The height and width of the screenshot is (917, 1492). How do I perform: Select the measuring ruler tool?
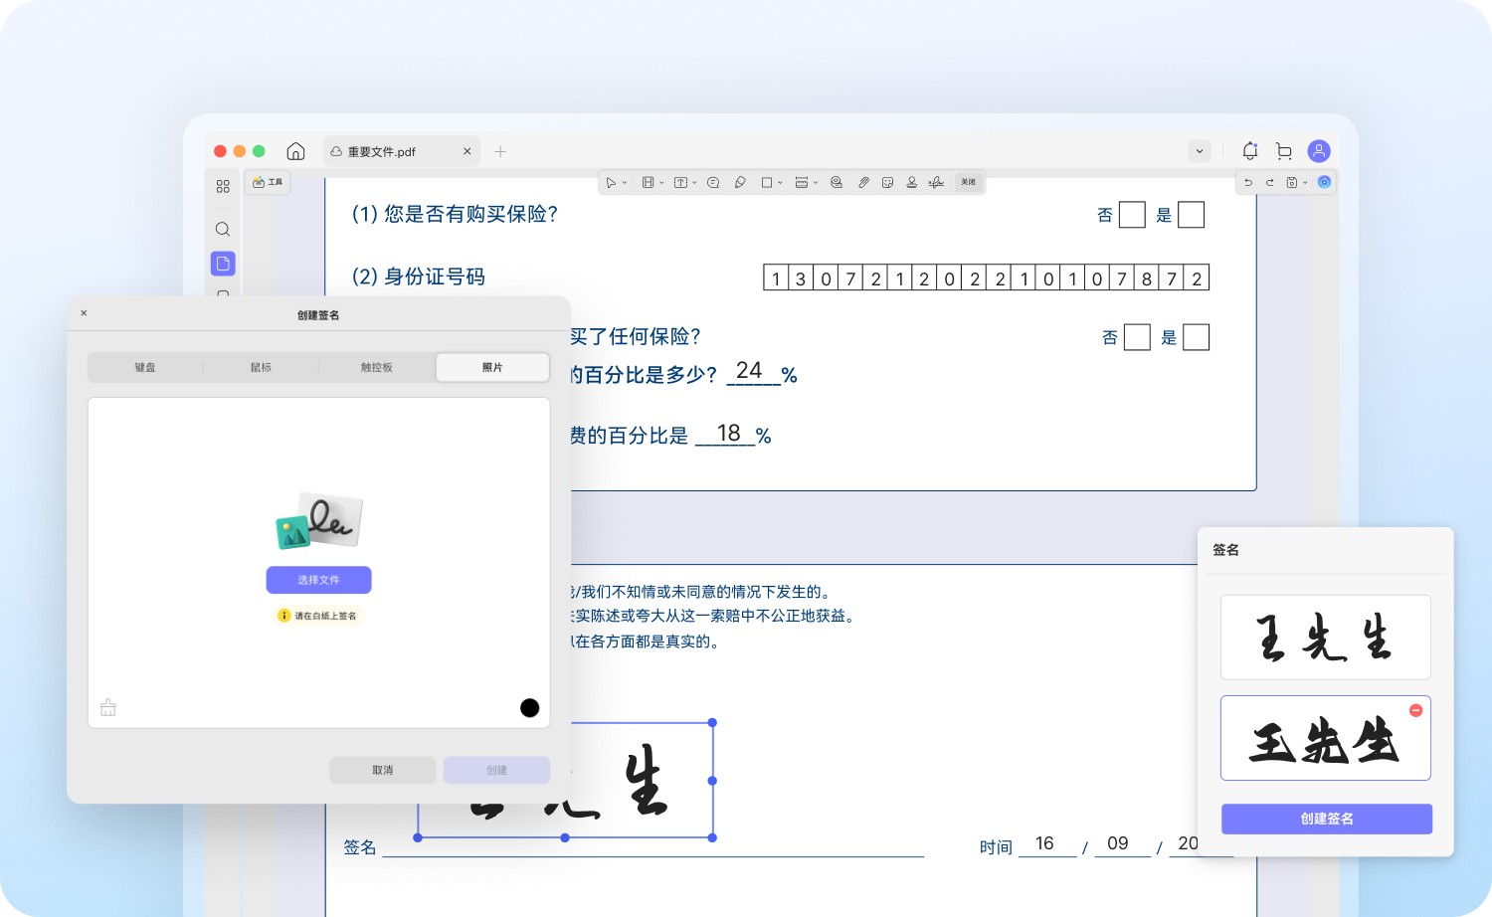click(x=802, y=182)
